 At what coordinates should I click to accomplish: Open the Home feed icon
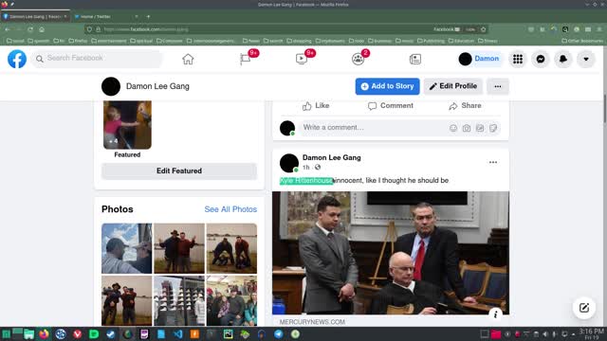click(x=188, y=59)
